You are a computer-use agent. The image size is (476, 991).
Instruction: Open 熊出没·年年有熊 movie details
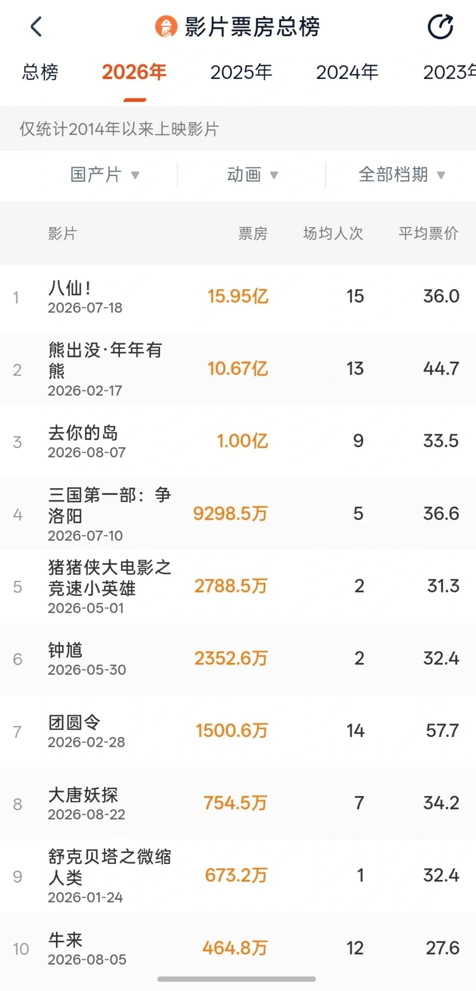pos(238,369)
